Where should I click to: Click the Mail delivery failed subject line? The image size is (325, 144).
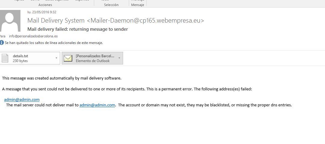click(78, 29)
